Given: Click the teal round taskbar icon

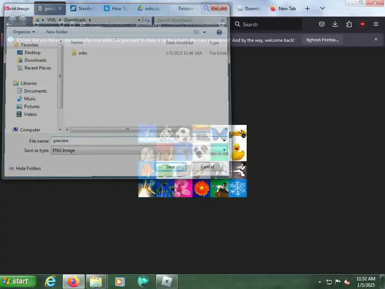Looking at the screenshot, I should coord(143,281).
